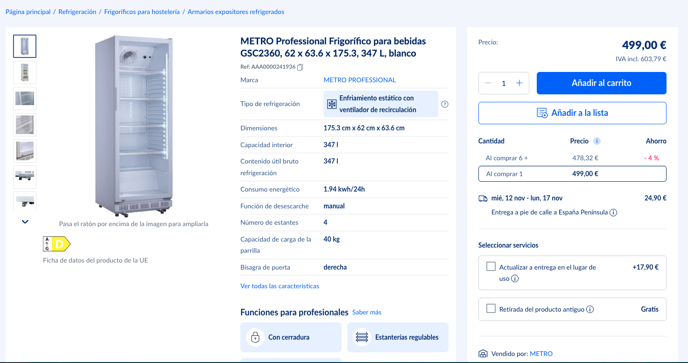Click the seller store icon
The width and height of the screenshot is (688, 363).
point(483,354)
